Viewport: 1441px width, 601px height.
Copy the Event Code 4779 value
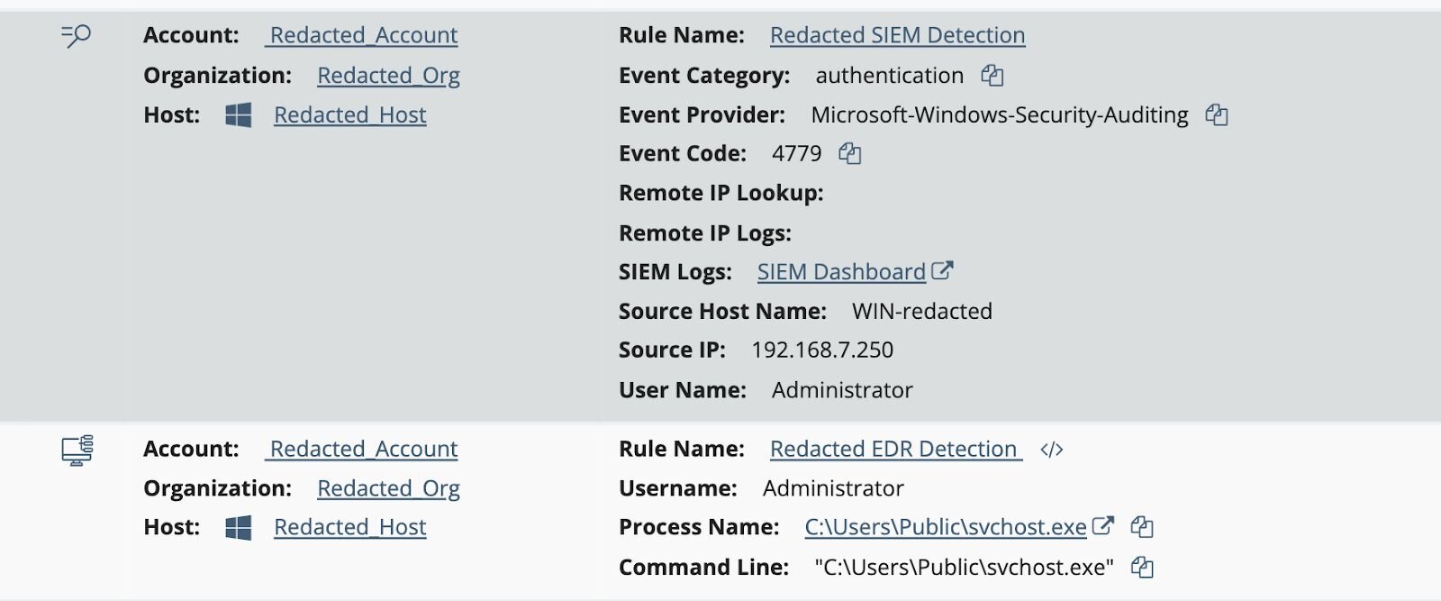coord(849,154)
